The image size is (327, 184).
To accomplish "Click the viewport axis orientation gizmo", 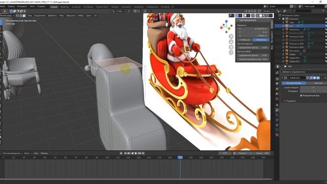I will tap(226, 26).
